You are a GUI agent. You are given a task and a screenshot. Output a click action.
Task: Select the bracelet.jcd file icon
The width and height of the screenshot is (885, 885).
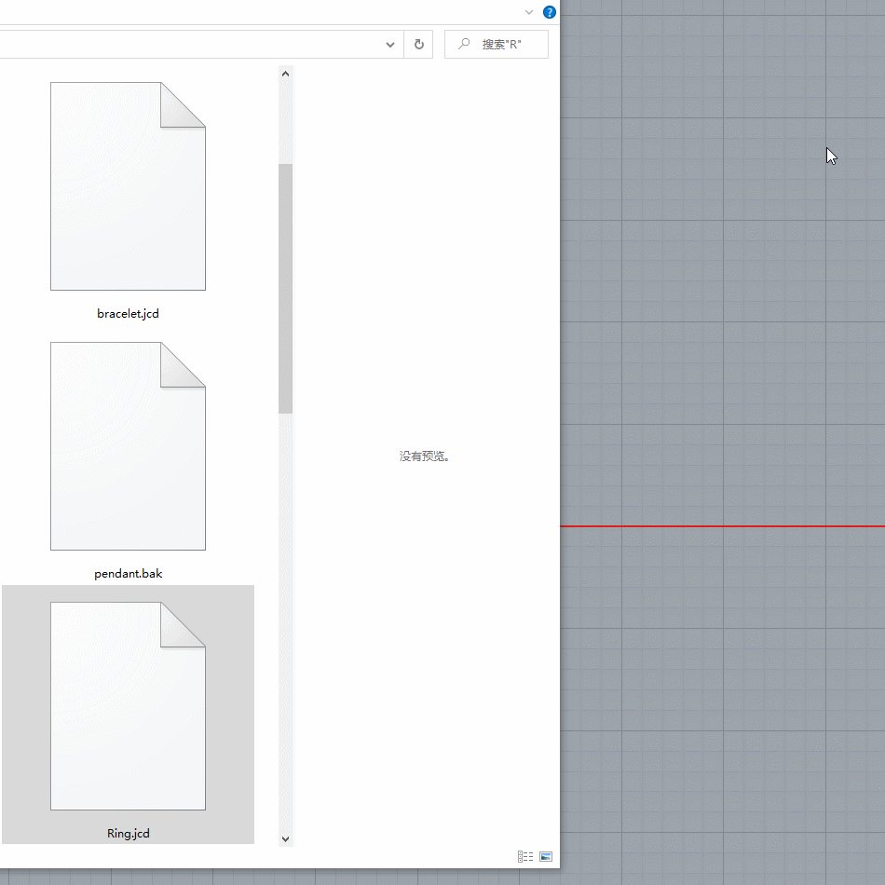[128, 186]
